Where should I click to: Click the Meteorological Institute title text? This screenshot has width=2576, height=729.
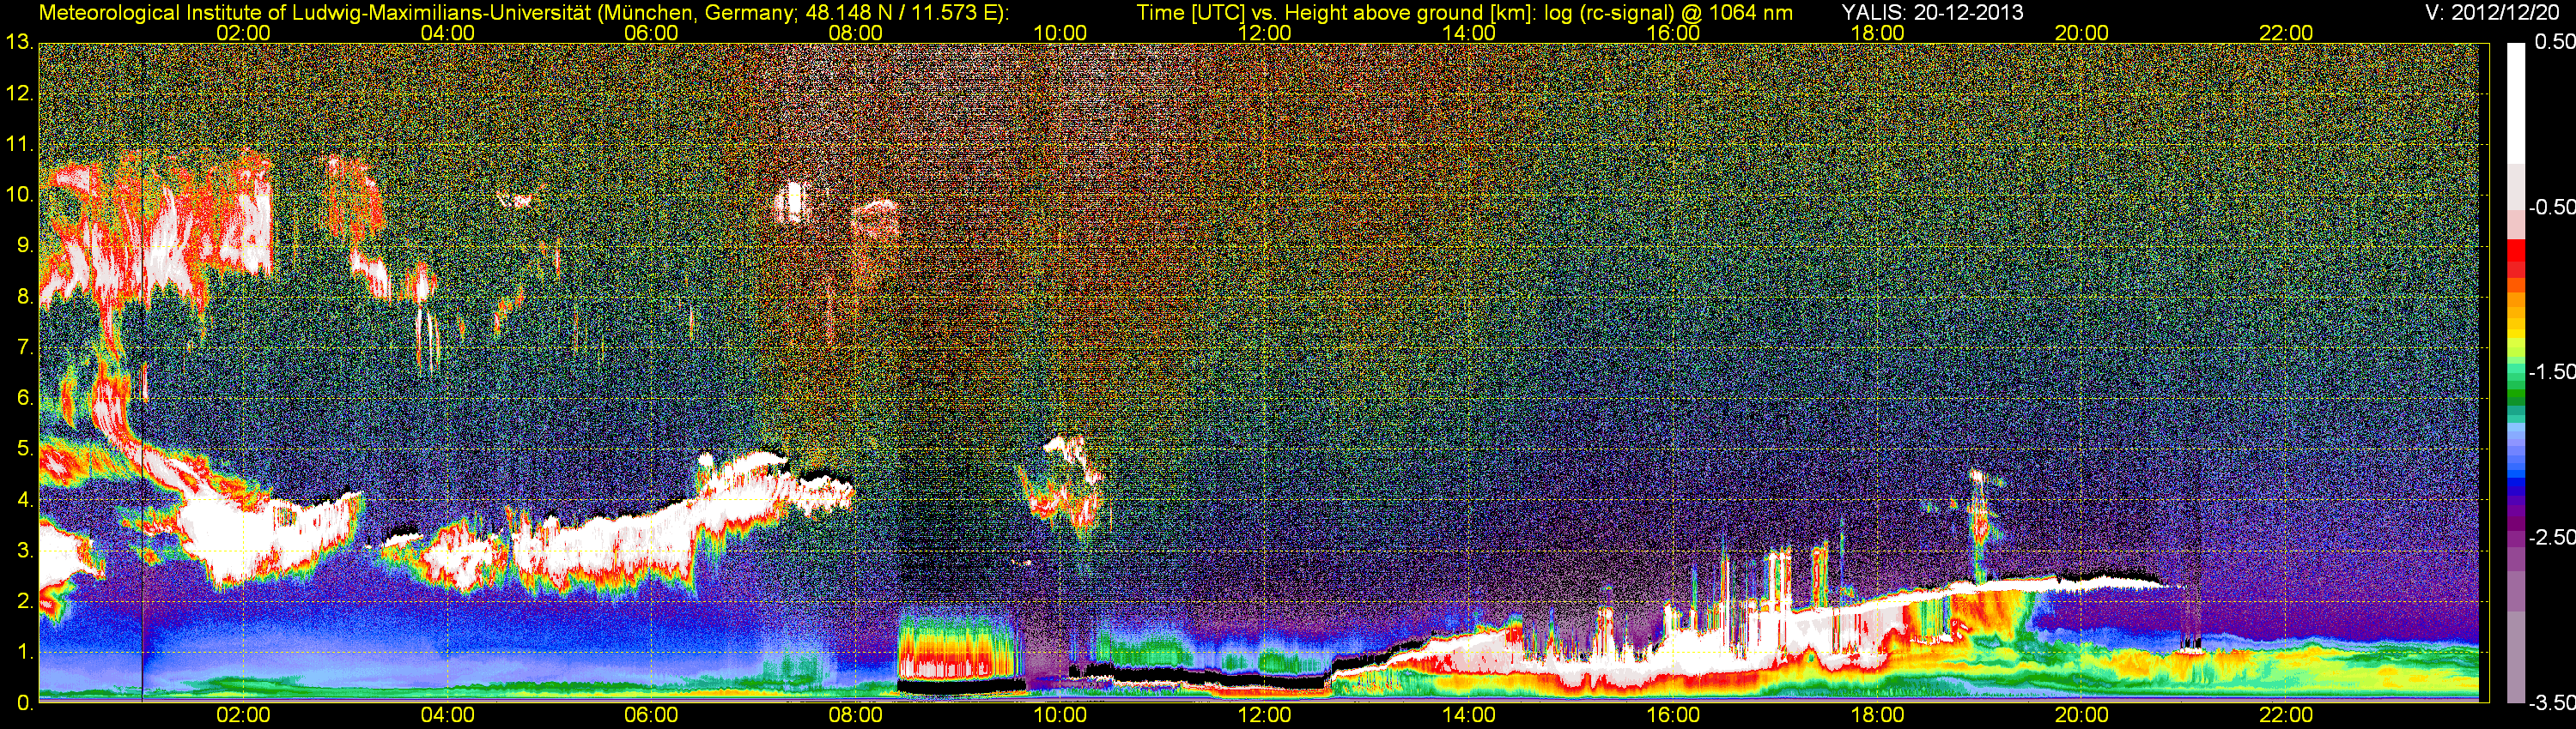(524, 13)
